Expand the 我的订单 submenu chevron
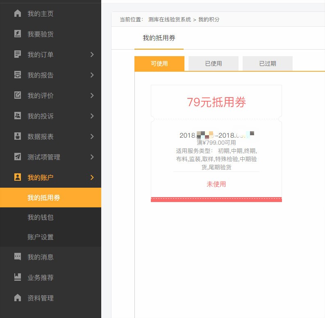The width and height of the screenshot is (325, 318). pyautogui.click(x=92, y=55)
